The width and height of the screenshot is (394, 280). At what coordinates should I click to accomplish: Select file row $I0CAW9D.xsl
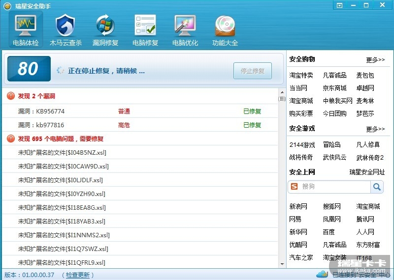coord(140,166)
